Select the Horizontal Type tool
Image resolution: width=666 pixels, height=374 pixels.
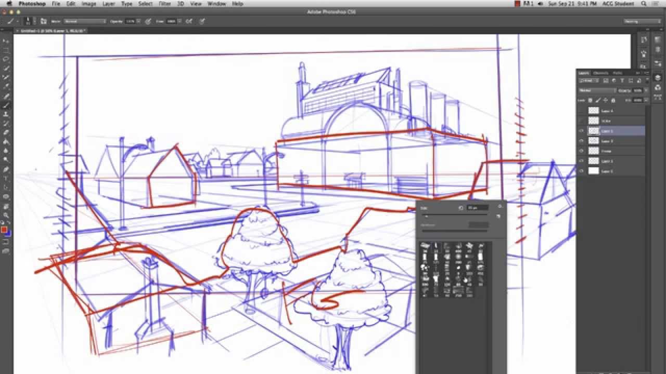click(x=6, y=178)
